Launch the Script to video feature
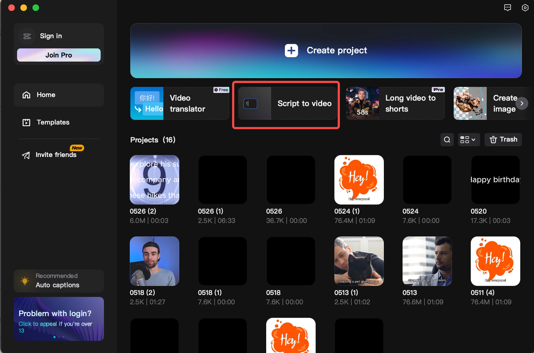 point(286,103)
